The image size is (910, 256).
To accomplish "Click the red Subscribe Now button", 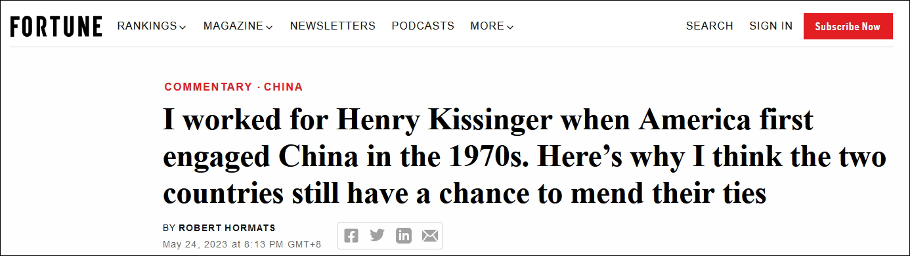I will pyautogui.click(x=848, y=26).
